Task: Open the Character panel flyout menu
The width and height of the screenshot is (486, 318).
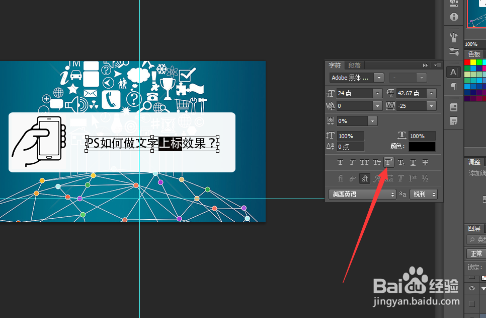Action: [x=437, y=65]
